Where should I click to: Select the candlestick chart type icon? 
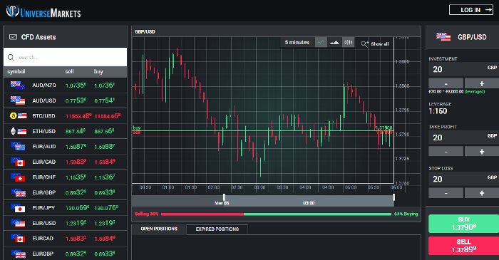pos(348,42)
